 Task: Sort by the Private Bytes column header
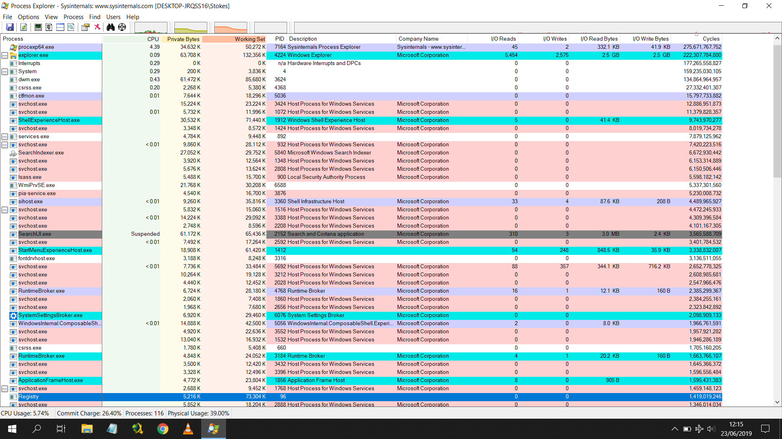(x=181, y=39)
